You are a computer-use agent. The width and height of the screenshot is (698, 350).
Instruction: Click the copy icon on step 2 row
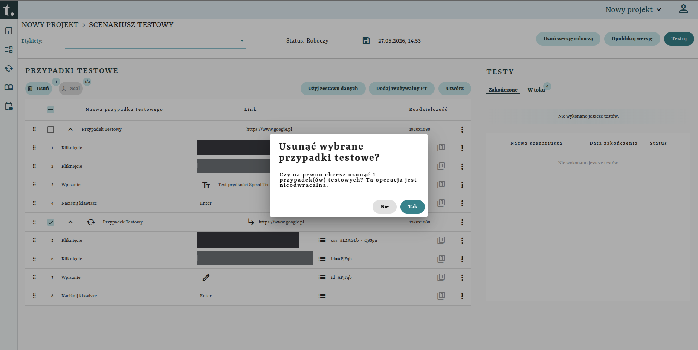point(441,166)
